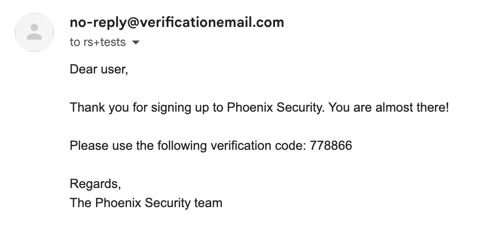This screenshot has height=237, width=500.
Task: Click sender address no-reply@verificationemail.com
Action: pos(177,22)
